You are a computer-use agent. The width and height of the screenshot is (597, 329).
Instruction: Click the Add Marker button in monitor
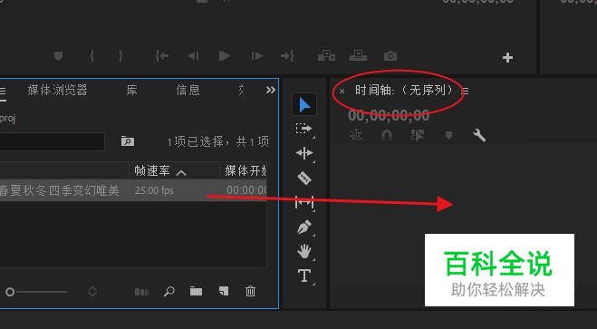[x=58, y=56]
